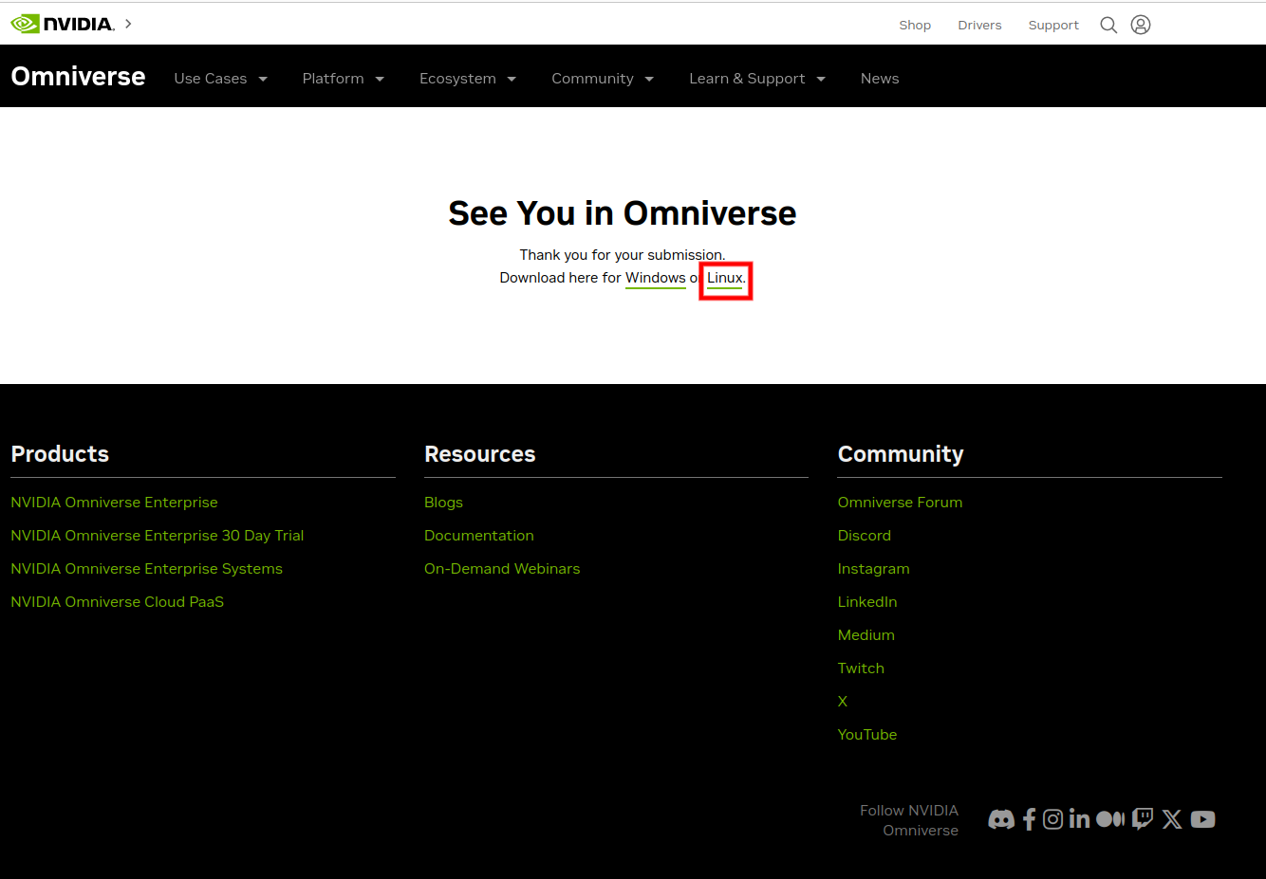Screen dimensions: 1266x879
Task: Download the Linux version
Action: point(725,278)
